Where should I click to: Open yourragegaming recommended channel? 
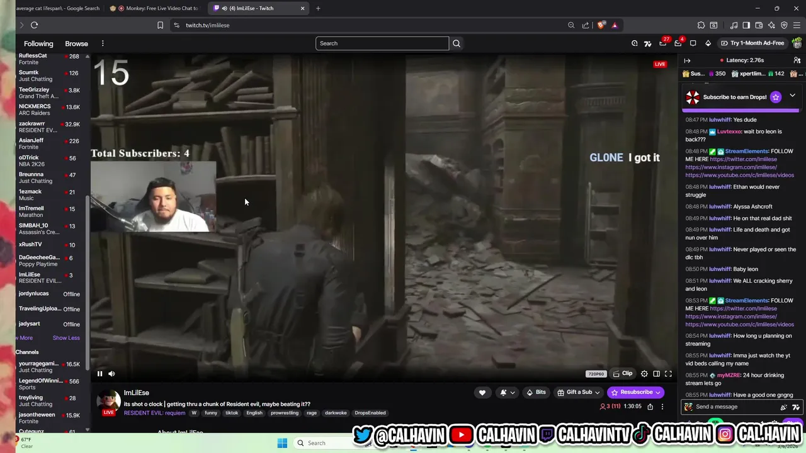pyautogui.click(x=49, y=367)
